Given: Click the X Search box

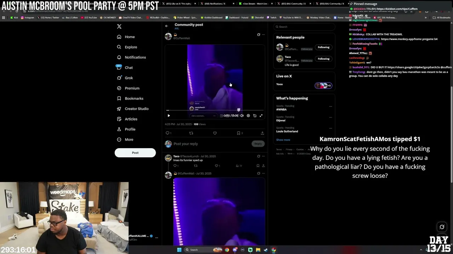Looking at the screenshot, I should [x=304, y=27].
